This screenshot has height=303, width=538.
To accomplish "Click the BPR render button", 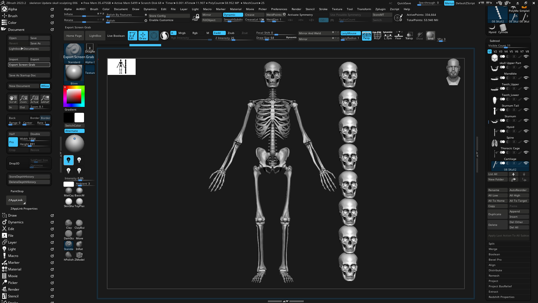I will (430, 36).
